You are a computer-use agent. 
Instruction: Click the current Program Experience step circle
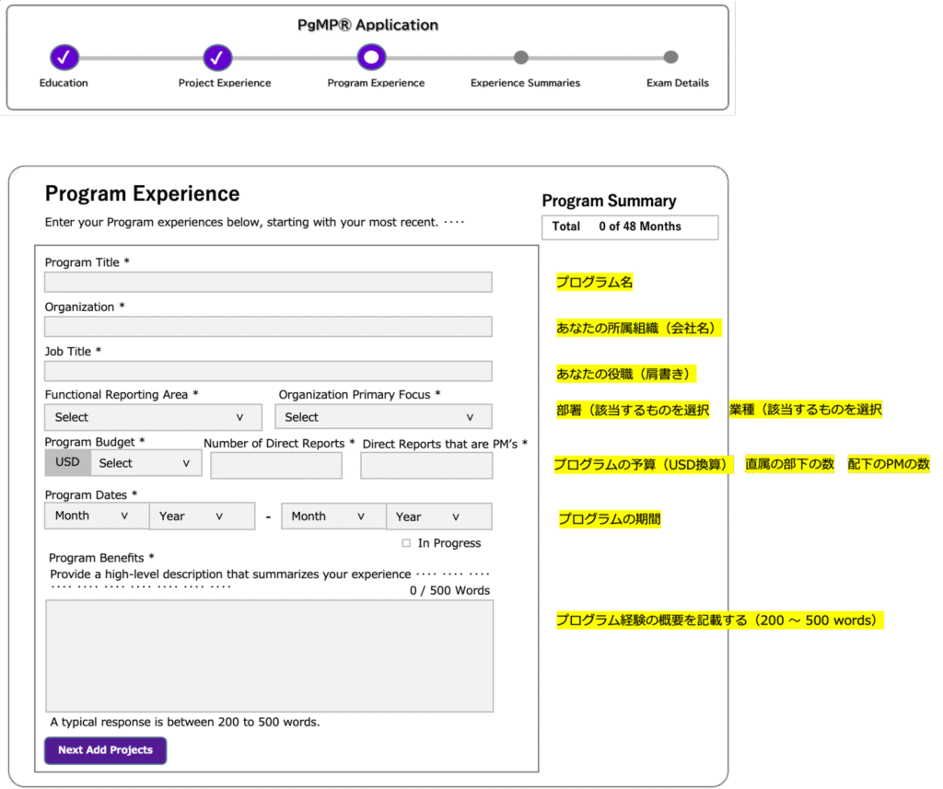[x=371, y=57]
